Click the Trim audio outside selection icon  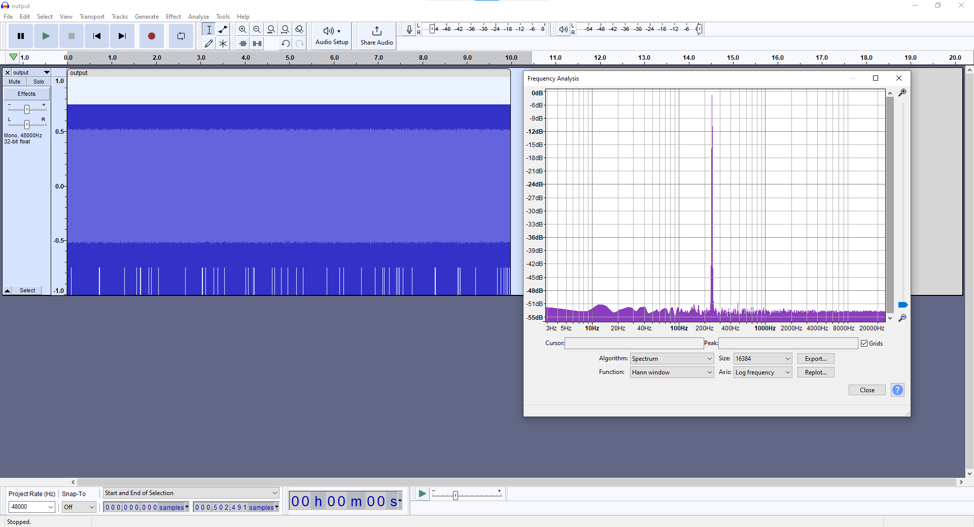242,43
